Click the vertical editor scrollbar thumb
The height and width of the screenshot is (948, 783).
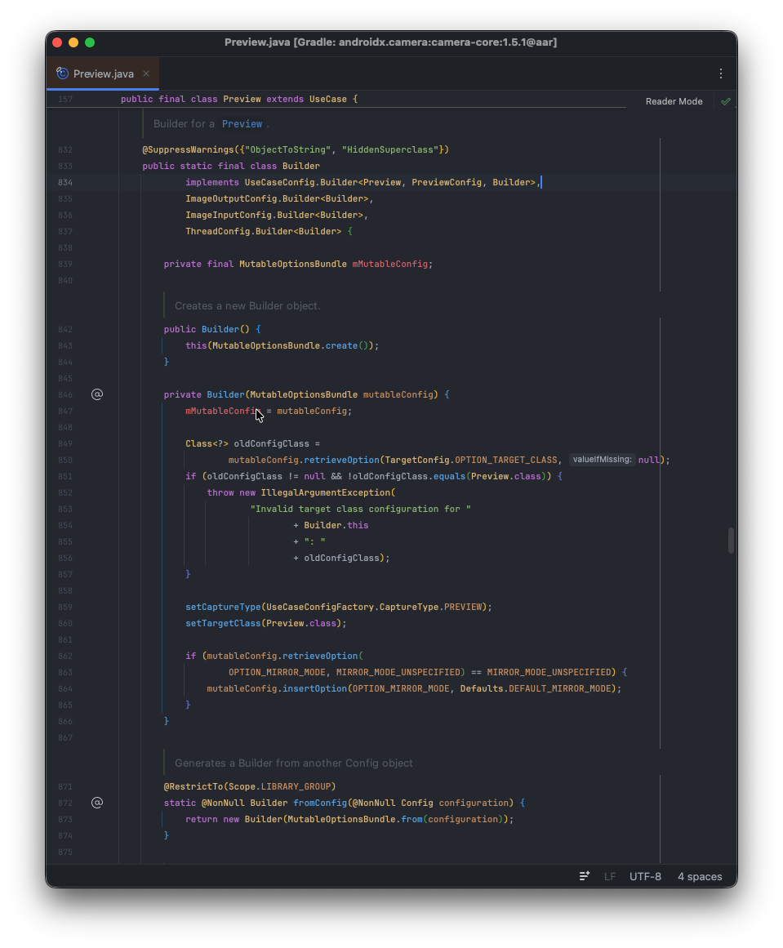[731, 541]
